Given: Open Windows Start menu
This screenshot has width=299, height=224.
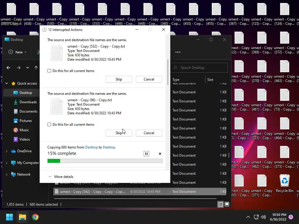Looking at the screenshot, I should point(9,217).
